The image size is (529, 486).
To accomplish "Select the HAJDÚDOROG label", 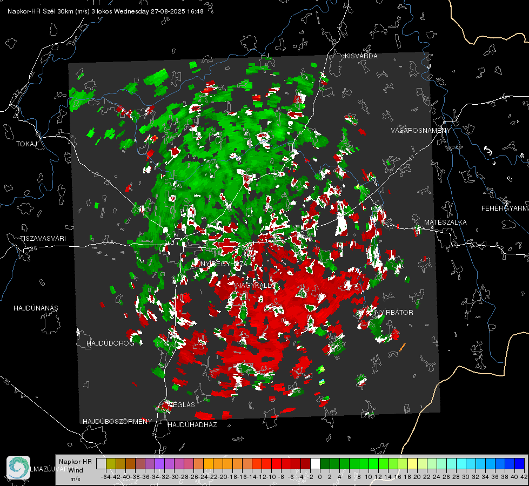I will coord(110,343).
